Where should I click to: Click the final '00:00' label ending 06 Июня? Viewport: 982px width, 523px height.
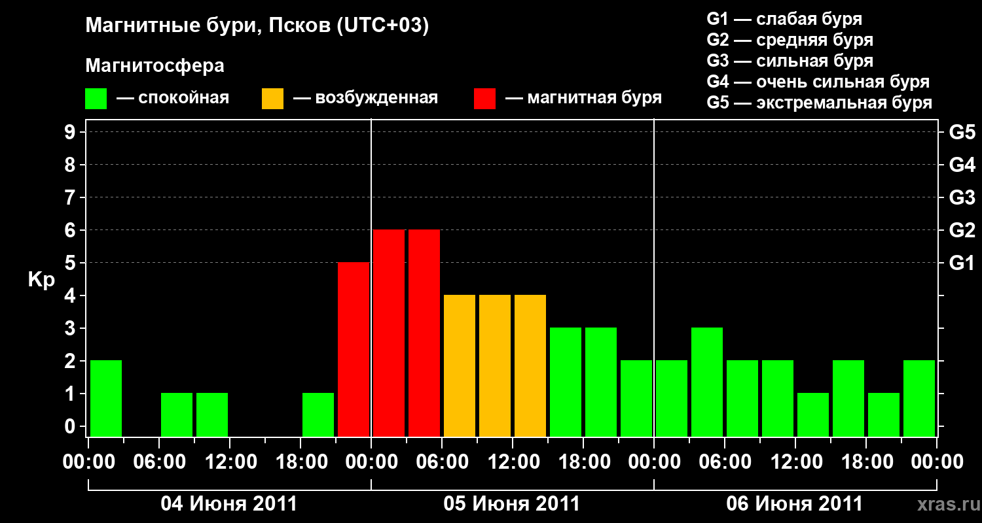point(937,462)
